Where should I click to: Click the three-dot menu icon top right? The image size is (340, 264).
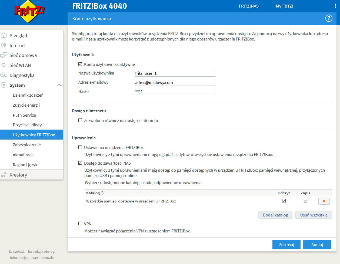(x=335, y=5)
